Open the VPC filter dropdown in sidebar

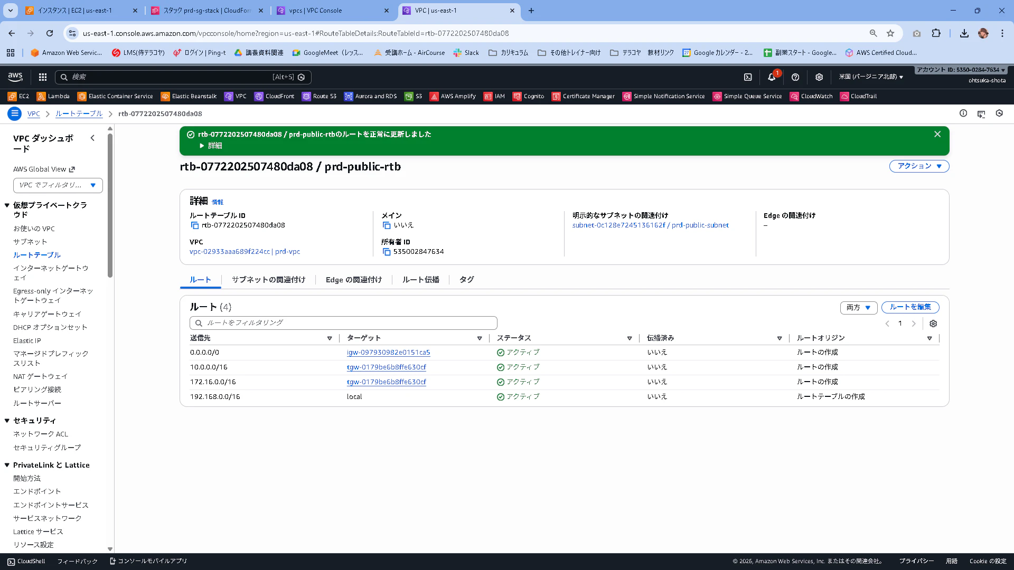[x=58, y=185]
